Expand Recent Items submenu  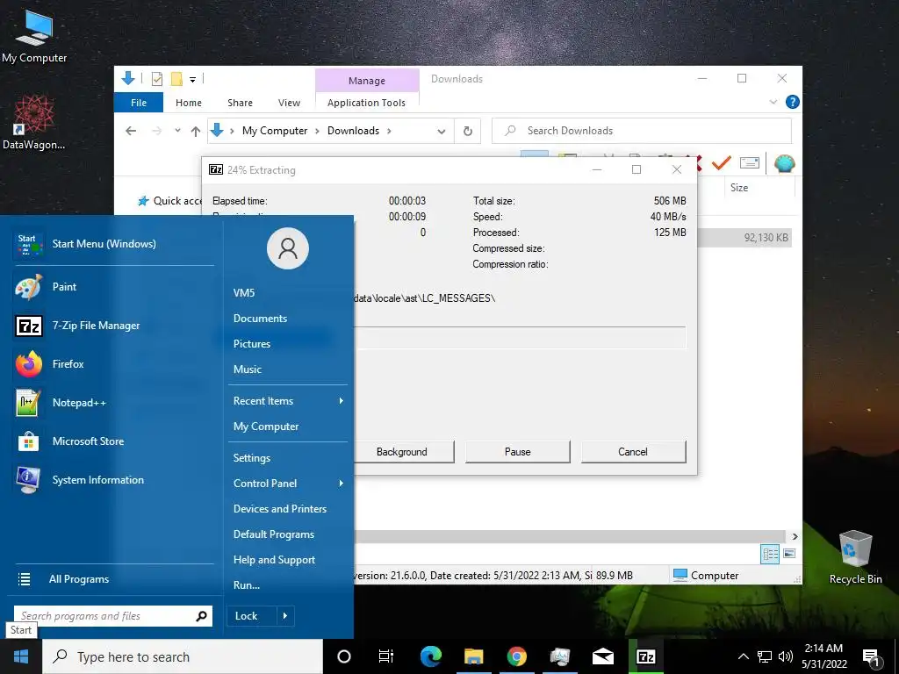tap(342, 400)
